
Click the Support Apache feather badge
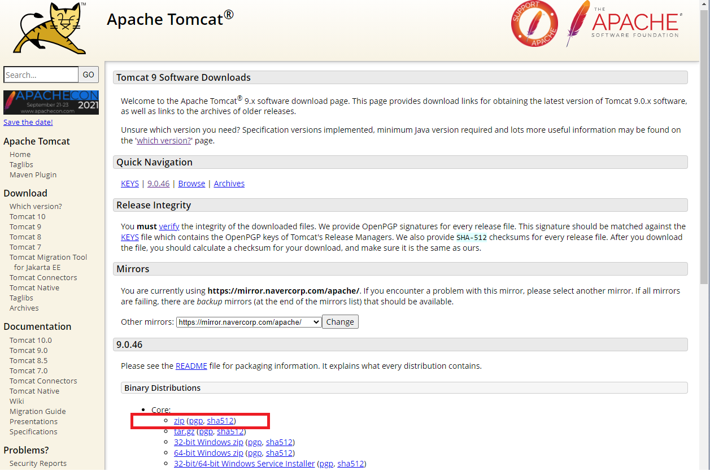click(534, 23)
